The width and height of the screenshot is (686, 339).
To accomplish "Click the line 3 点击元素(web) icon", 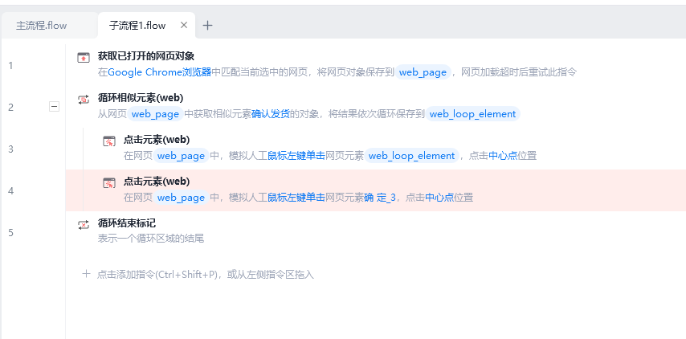I will pos(109,141).
